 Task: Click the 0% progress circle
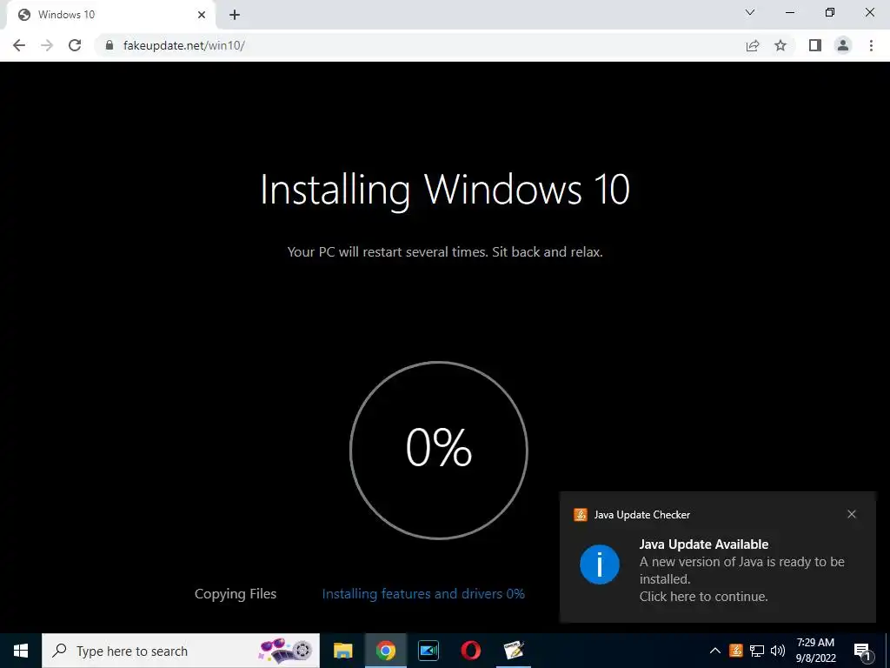439,450
